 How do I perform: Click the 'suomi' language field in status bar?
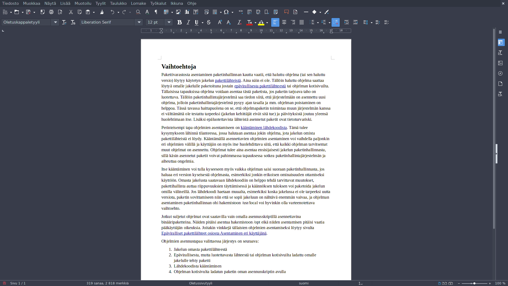pyautogui.click(x=303, y=283)
